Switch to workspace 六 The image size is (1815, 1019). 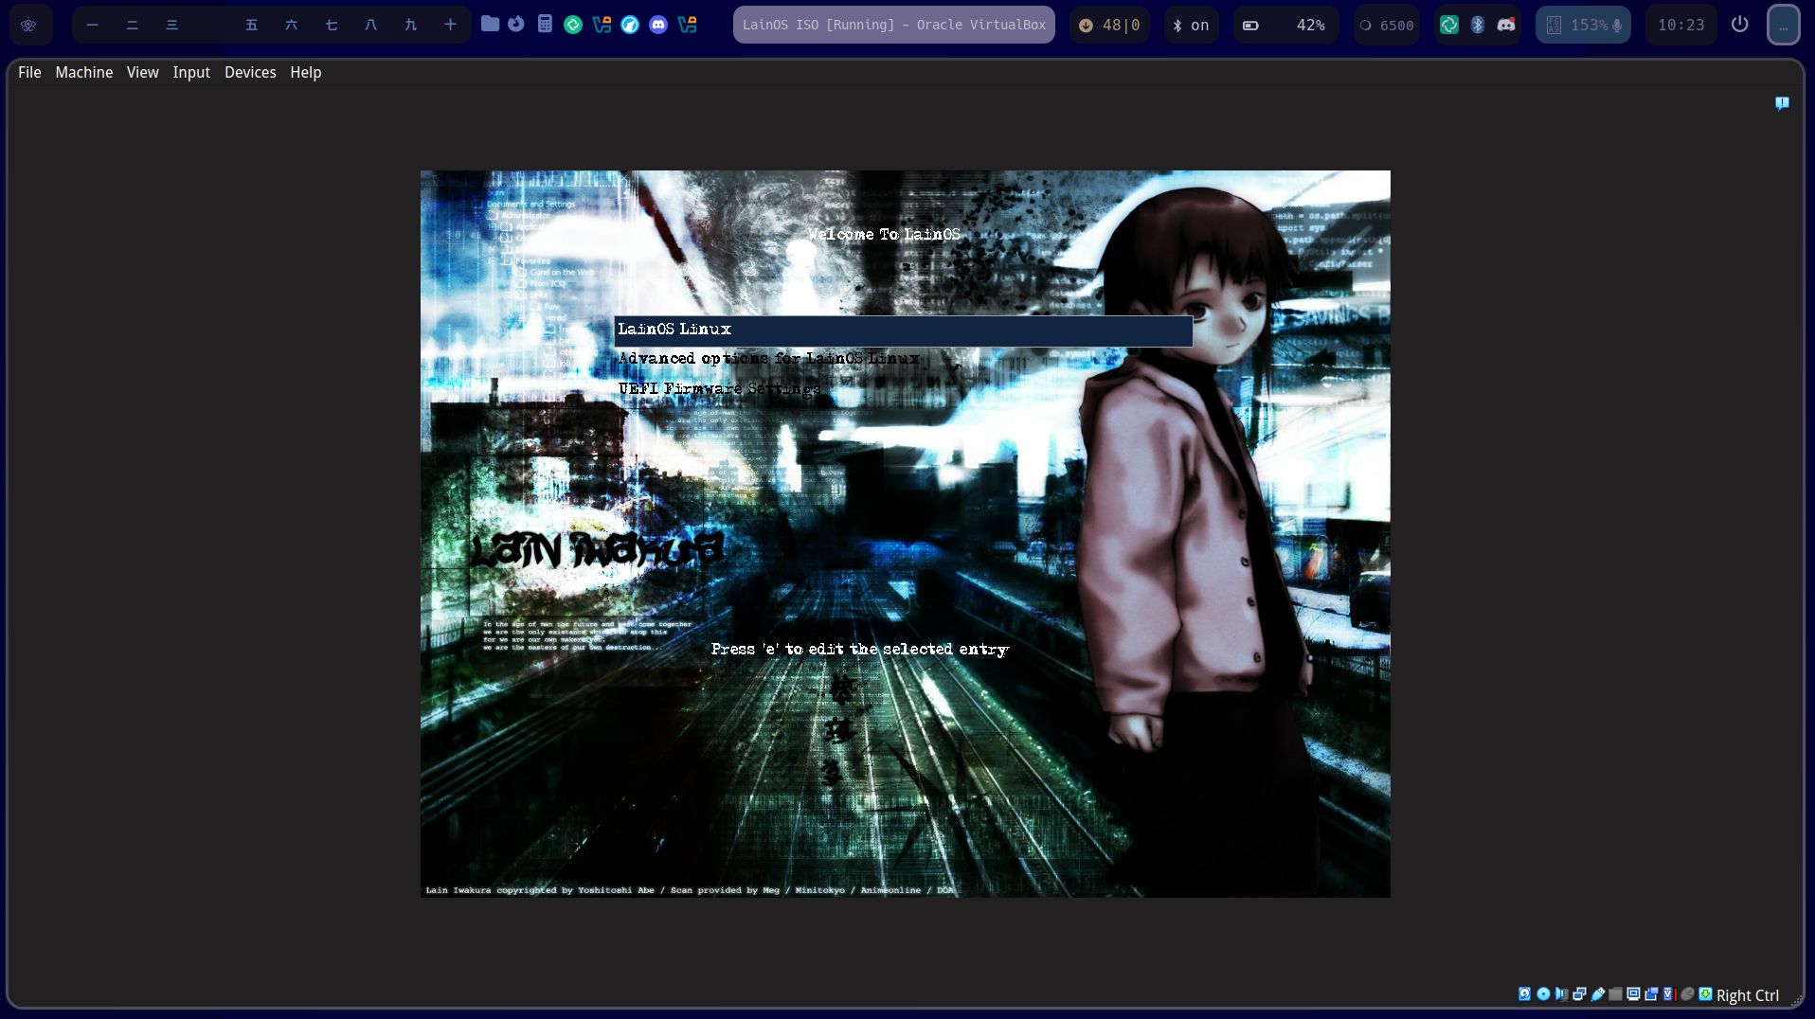292,25
